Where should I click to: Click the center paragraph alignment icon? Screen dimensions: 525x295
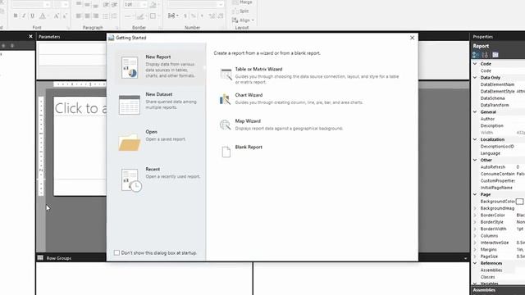click(87, 16)
